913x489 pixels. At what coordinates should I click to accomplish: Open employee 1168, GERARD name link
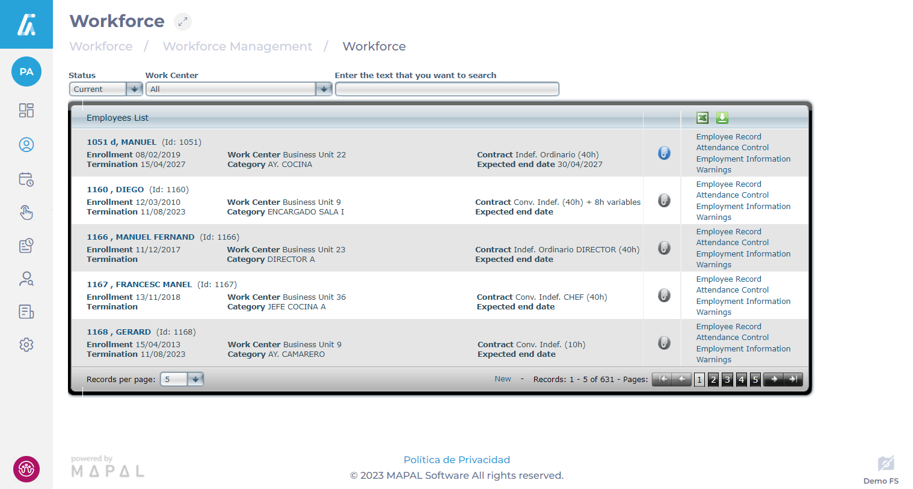click(x=119, y=332)
